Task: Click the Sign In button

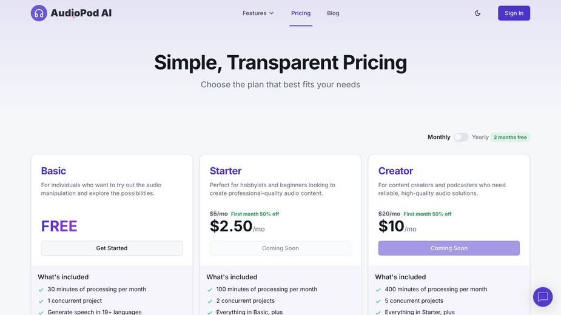Action: (x=514, y=13)
